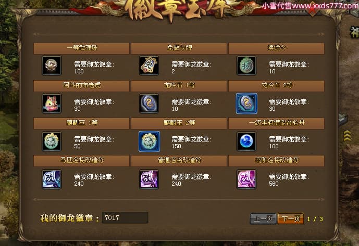Screen dimensions: 359x246
Task: Select the 换镖令 header label
Action: tap(277, 48)
